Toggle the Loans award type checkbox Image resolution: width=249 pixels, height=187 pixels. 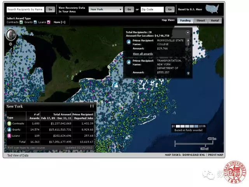(49, 22)
